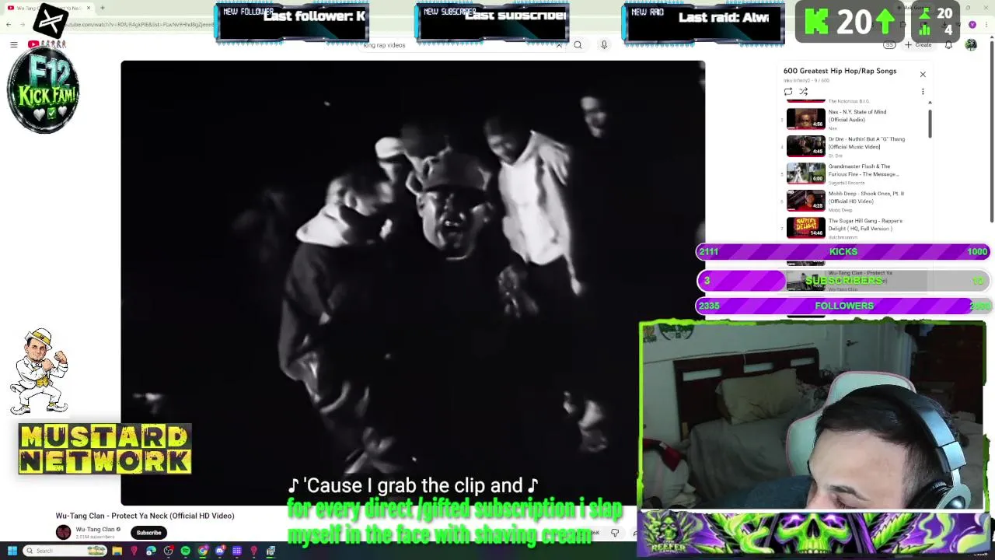Open File Explorer from the taskbar
Image resolution: width=995 pixels, height=560 pixels.
point(117,551)
